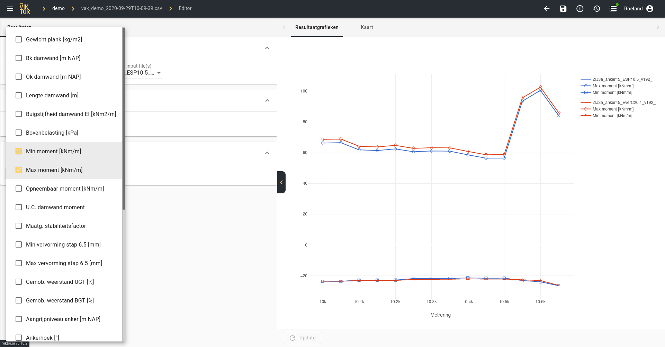The width and height of the screenshot is (665, 347).
Task: Open vak_demo csv breadcrumb
Action: point(122,9)
